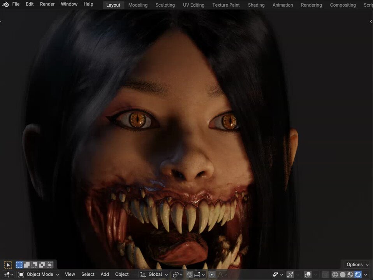The height and width of the screenshot is (280, 373).
Task: Select the Tweak select tool icon
Action: point(8,264)
